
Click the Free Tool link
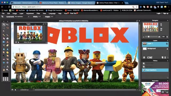(73, 13)
